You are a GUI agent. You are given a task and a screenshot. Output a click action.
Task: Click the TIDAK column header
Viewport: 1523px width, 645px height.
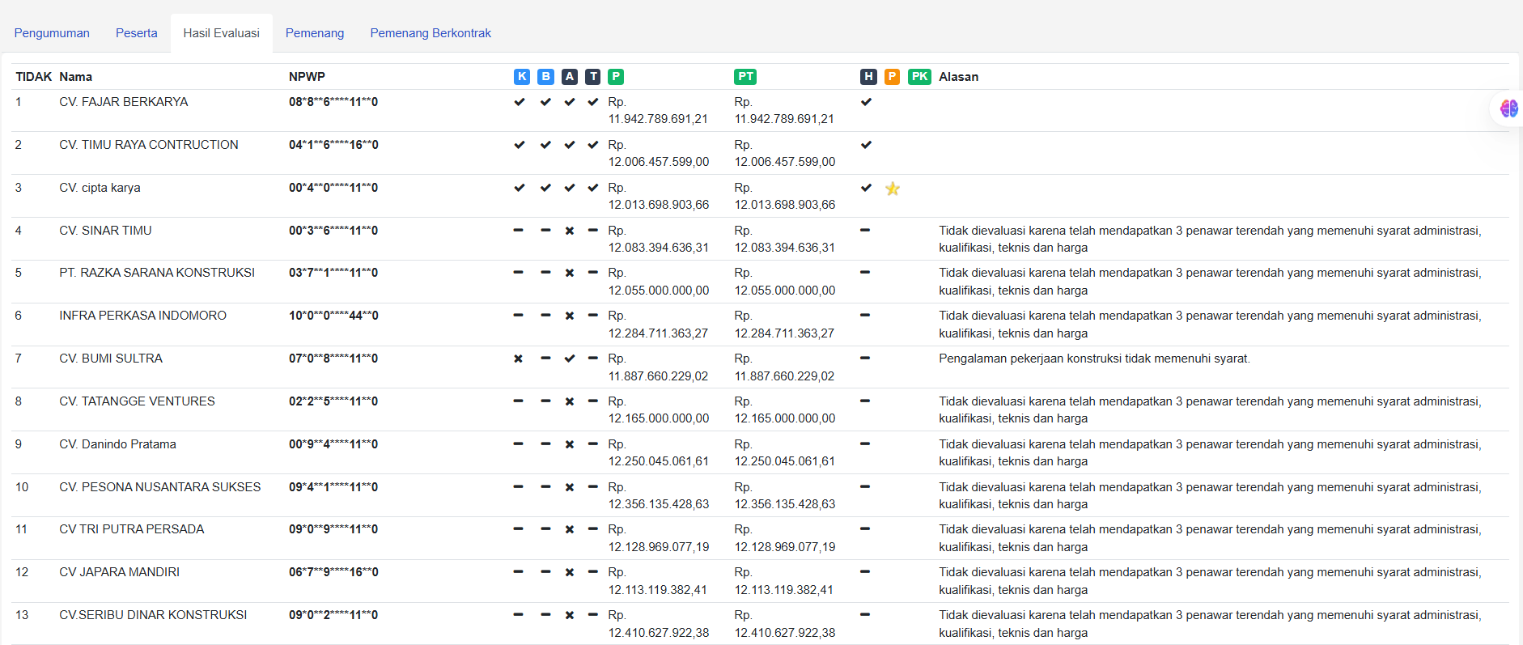(x=33, y=77)
